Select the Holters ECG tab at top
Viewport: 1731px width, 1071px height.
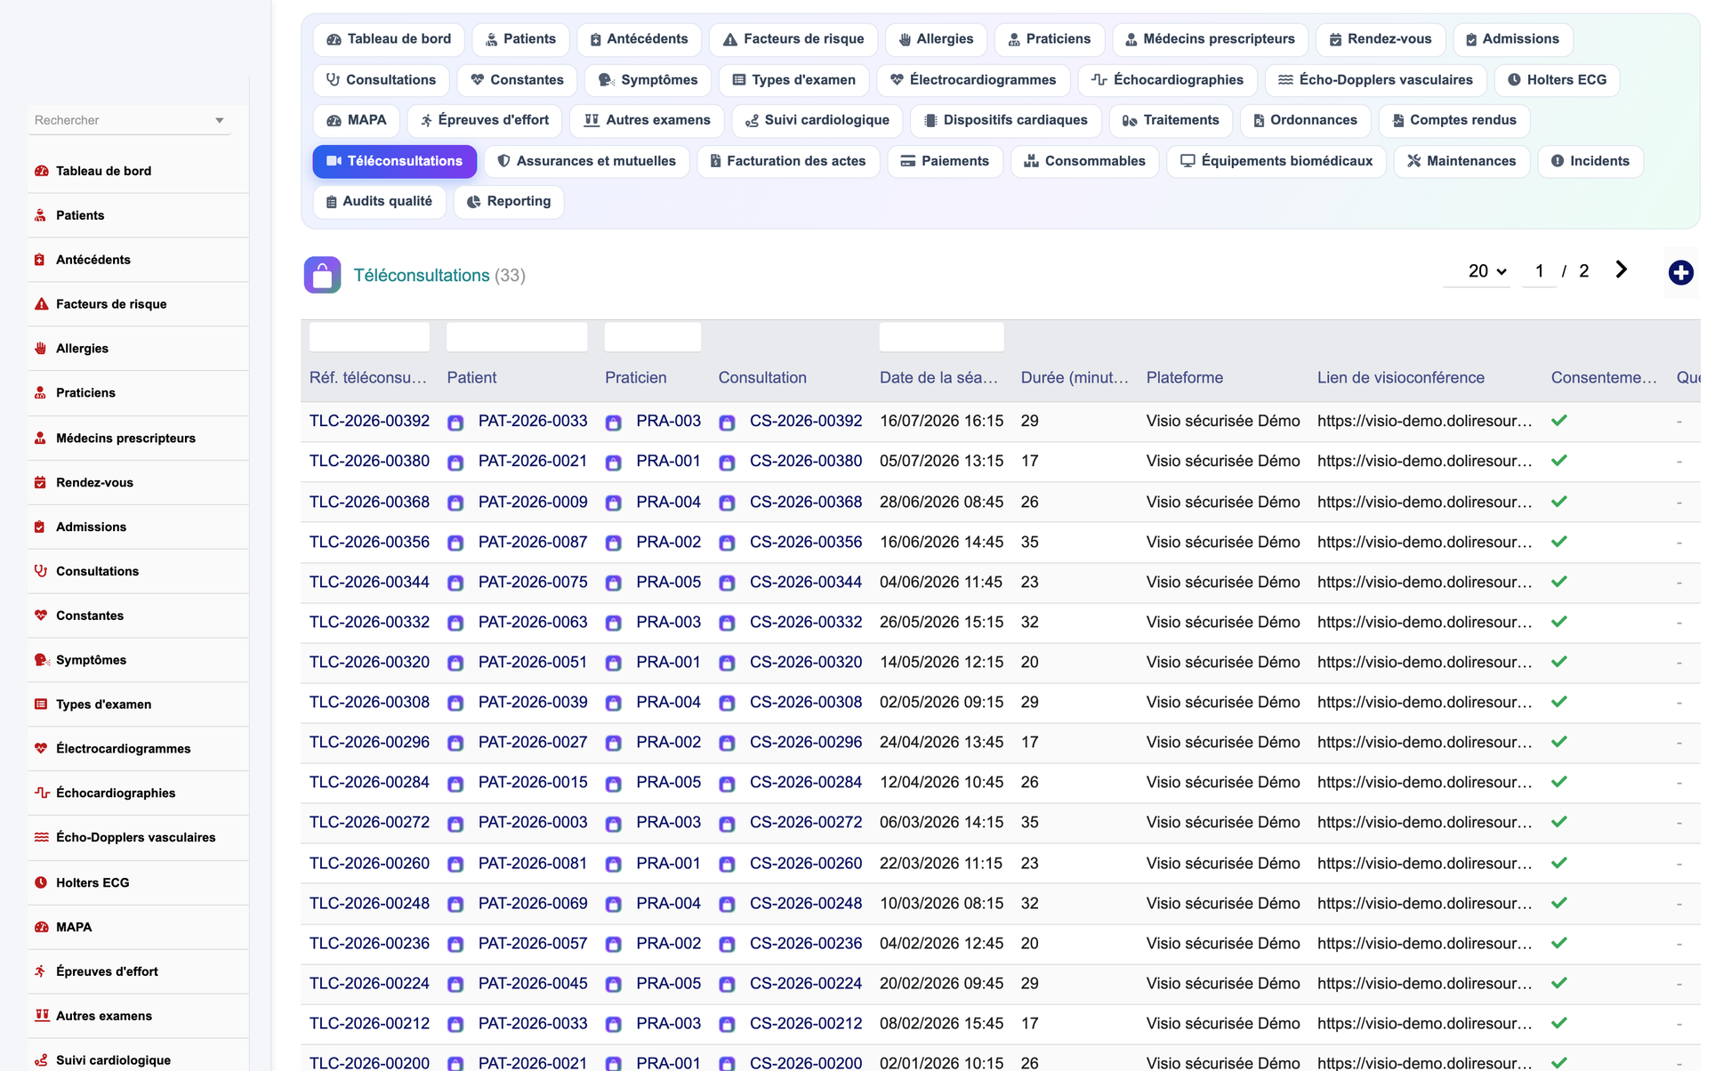pos(1557,80)
